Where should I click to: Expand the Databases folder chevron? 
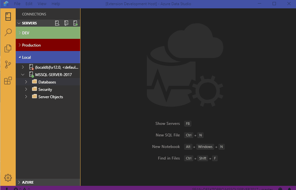[26, 82]
